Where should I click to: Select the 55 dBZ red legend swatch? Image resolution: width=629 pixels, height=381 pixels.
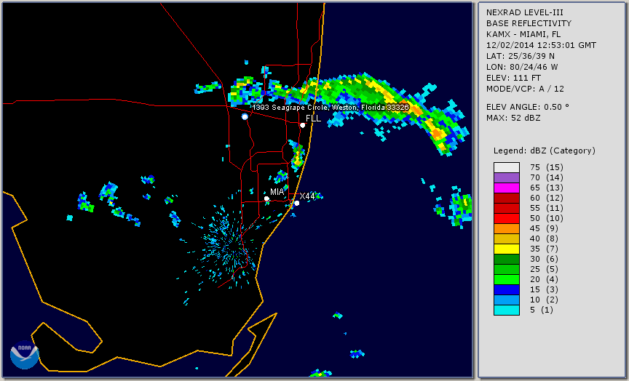[507, 209]
